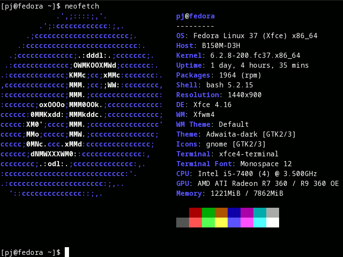Click 'Intel i5-7400 (4) @ 3.500GHz'
Screen dimensions: 343x257
click(x=258, y=174)
